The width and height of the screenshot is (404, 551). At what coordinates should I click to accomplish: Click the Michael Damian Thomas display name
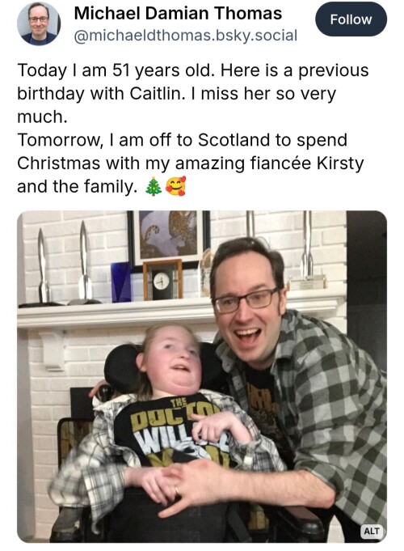(x=178, y=14)
